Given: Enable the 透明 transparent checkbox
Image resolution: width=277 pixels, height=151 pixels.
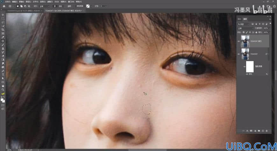Looking at the screenshot, I should 66,6.
